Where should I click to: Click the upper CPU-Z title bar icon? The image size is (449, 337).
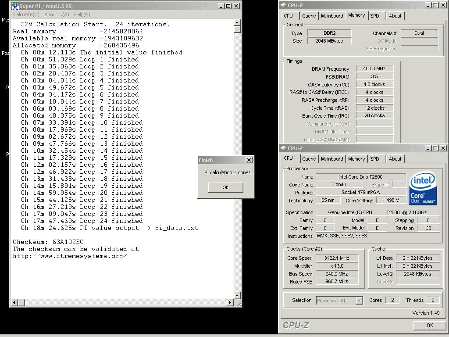point(284,5)
